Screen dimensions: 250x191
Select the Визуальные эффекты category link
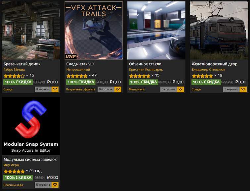(81, 89)
